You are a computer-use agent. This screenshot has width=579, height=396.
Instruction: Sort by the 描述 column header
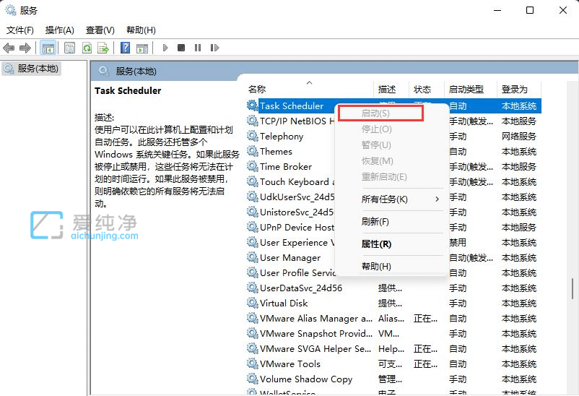(391, 89)
